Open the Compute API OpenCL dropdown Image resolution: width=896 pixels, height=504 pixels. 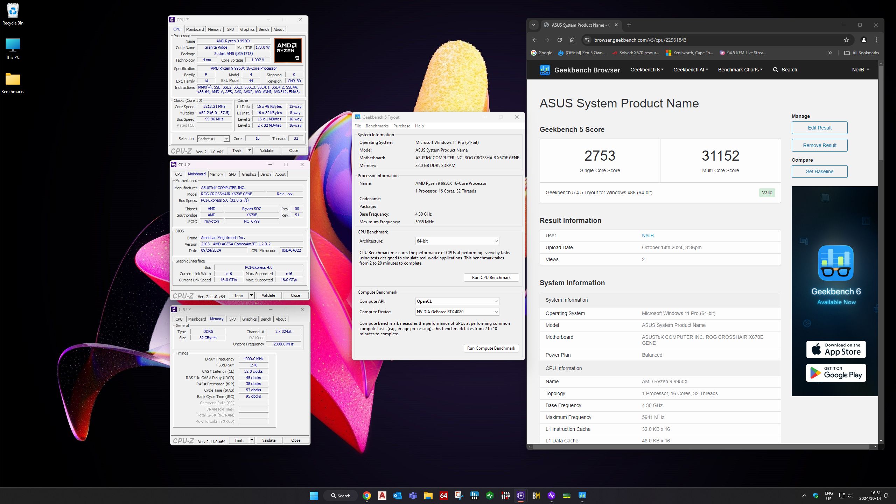(457, 301)
